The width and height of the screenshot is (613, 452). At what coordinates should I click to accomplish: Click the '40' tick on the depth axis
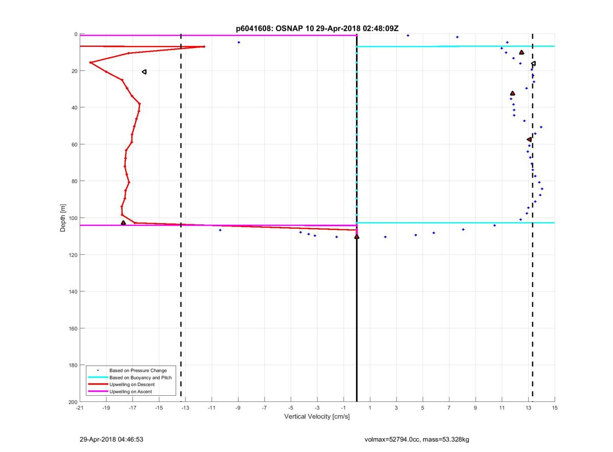(x=74, y=108)
